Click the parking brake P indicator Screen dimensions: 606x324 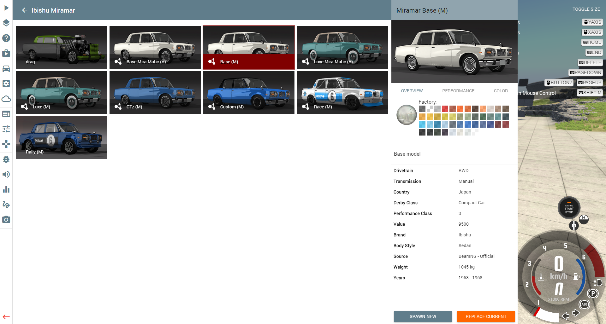coord(593,294)
